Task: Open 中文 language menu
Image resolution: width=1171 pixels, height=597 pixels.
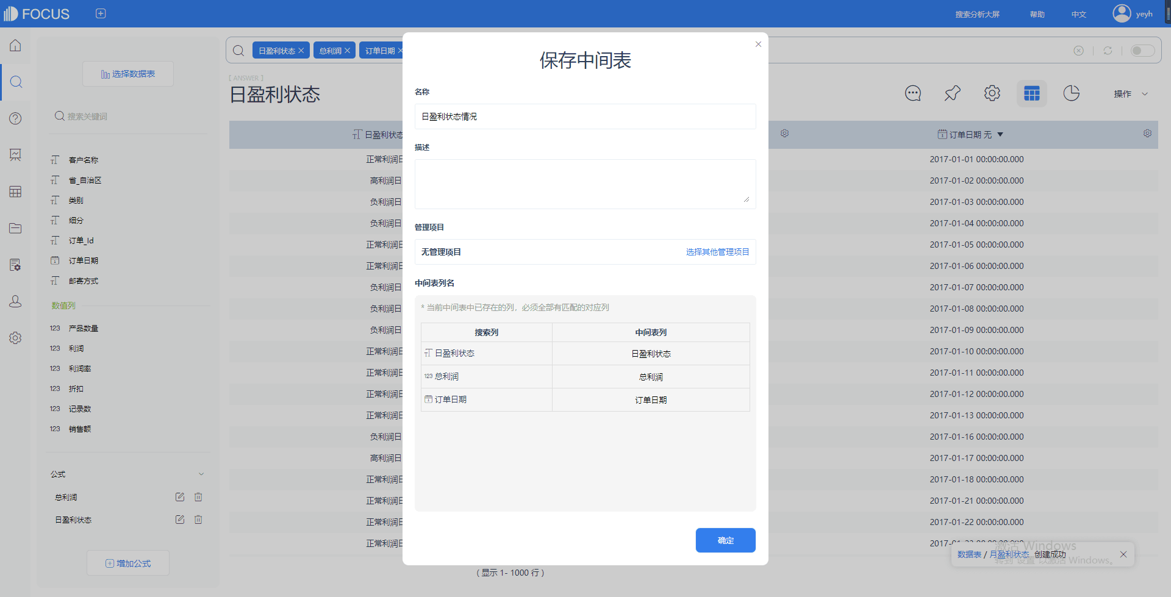Action: tap(1079, 14)
